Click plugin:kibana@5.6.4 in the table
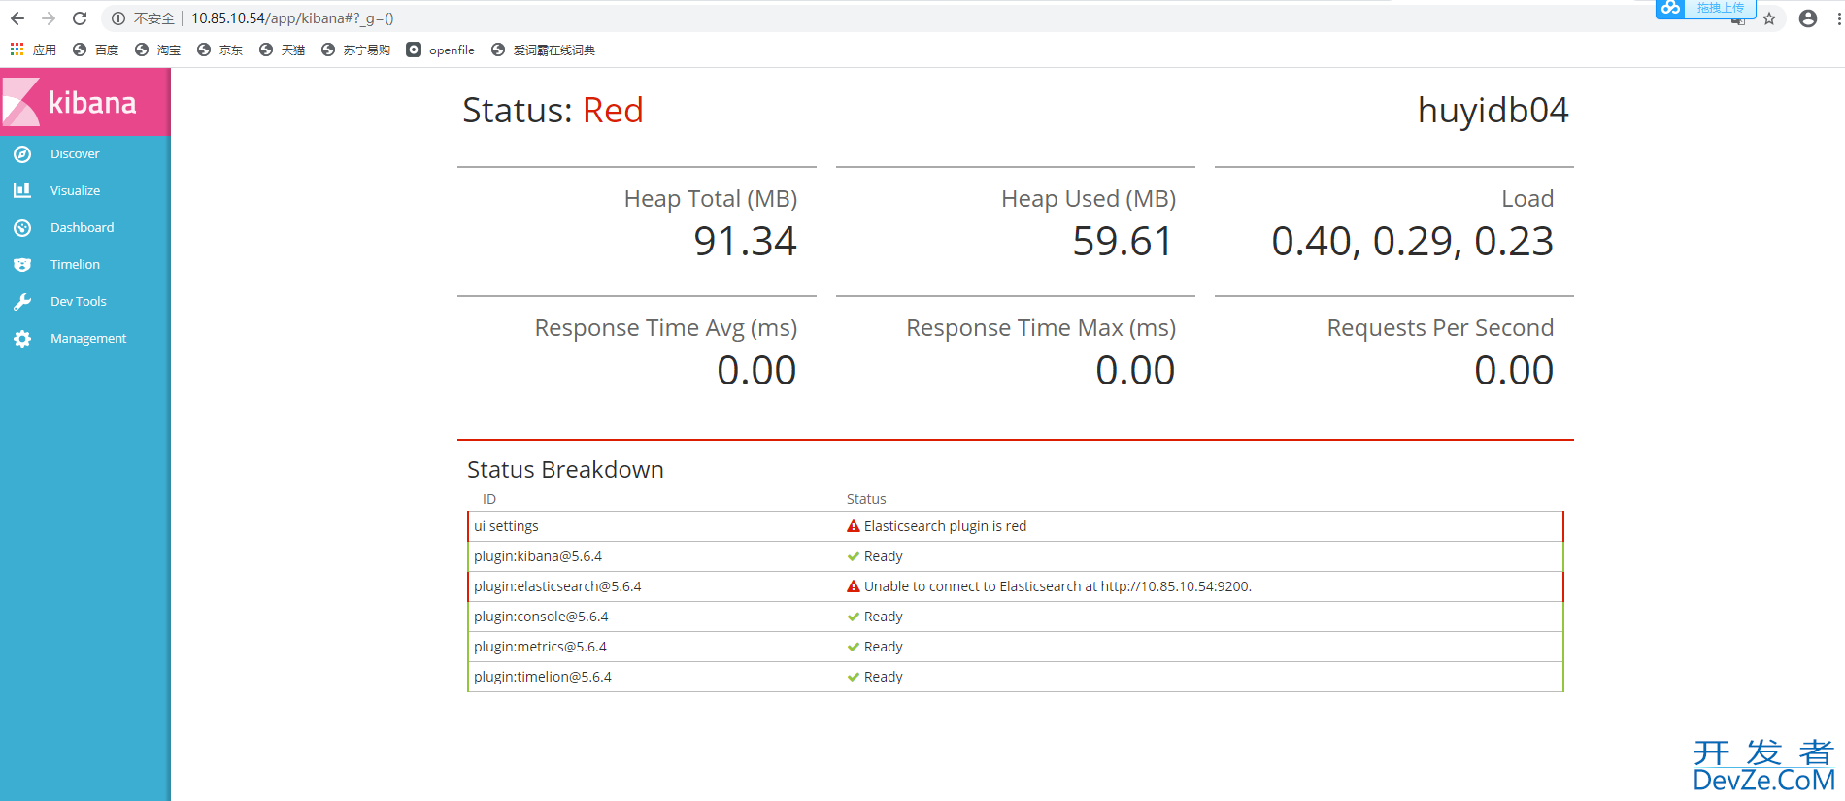Image resolution: width=1845 pixels, height=801 pixels. point(538,556)
